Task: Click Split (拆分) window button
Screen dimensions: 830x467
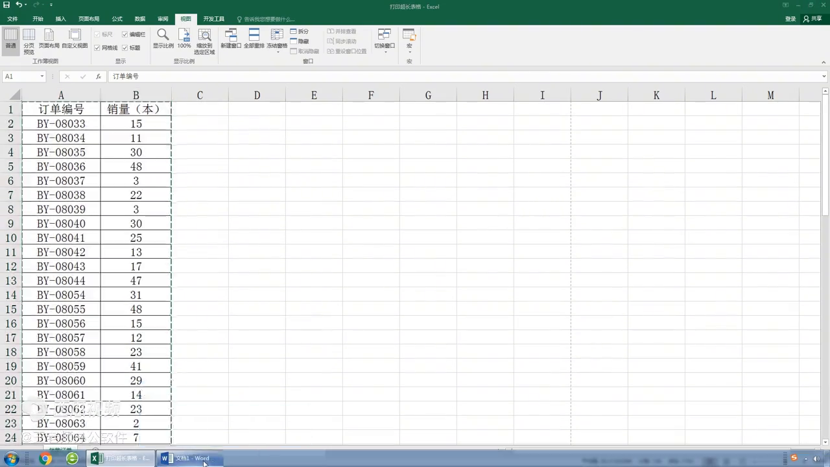Action: point(299,32)
